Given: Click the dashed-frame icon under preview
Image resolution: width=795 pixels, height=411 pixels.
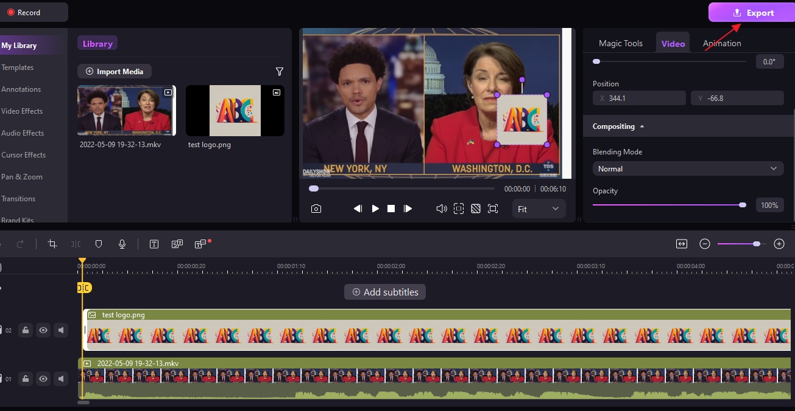Looking at the screenshot, I should point(459,209).
